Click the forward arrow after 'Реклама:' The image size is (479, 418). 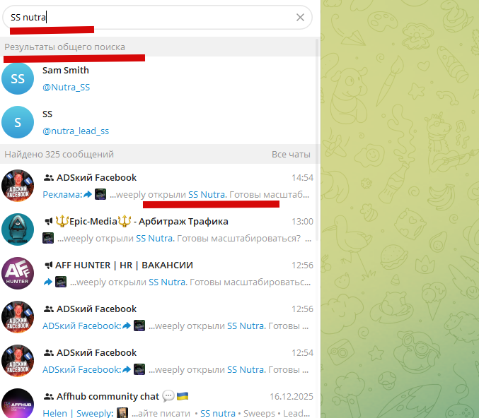(88, 194)
